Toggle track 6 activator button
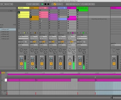This screenshot has width=121, height=100. [70, 64]
